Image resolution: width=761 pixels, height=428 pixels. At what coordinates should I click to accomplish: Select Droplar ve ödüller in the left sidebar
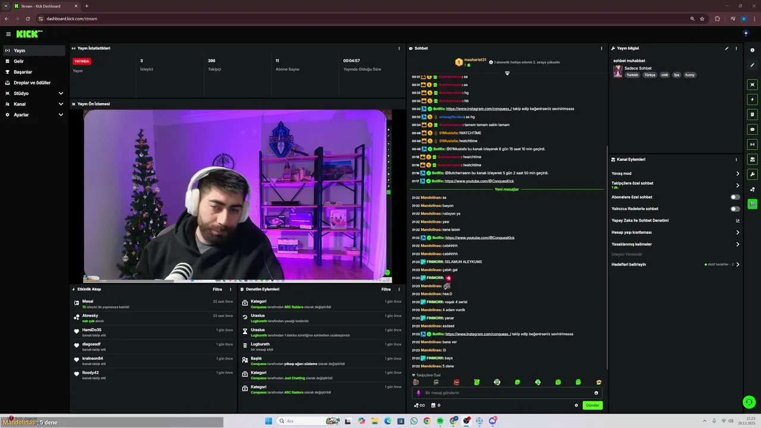point(34,83)
